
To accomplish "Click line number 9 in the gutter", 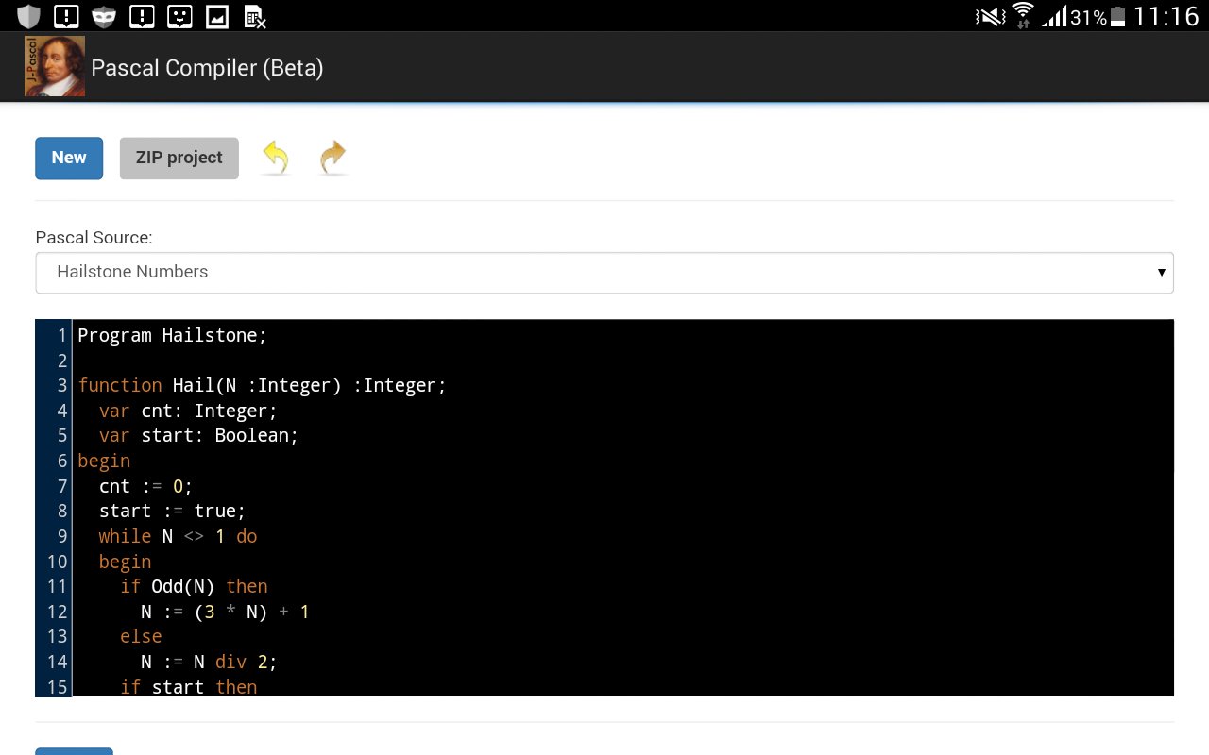I will coord(62,536).
